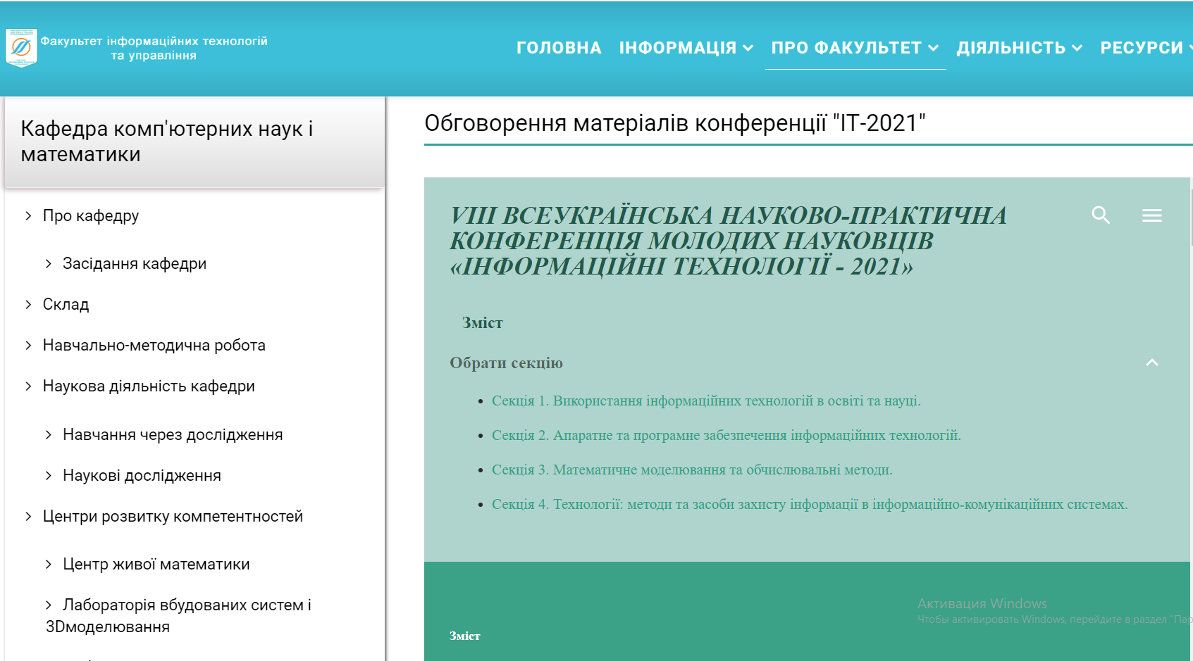
Task: Click 'Зміст' at the page bottom
Action: 464,636
